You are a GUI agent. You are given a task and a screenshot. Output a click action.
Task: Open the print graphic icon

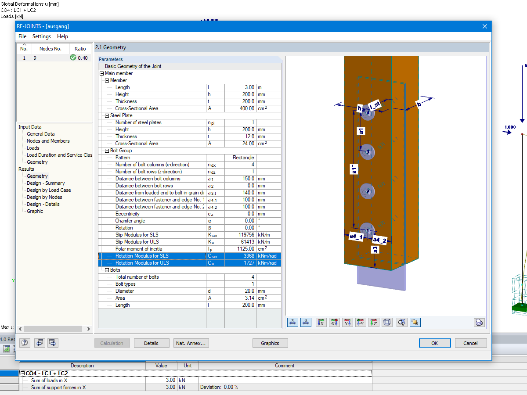click(479, 322)
